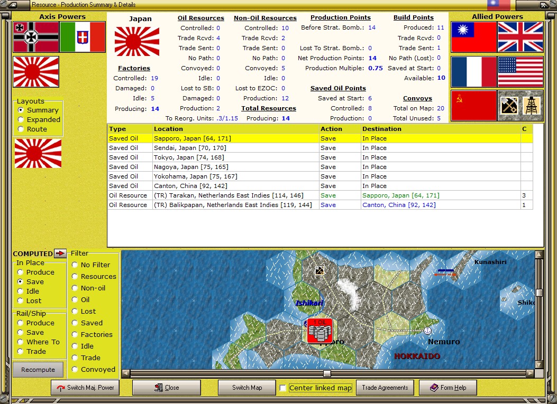The width and height of the screenshot is (557, 404).
Task: Select the Japan rising sun flag under Axis Powers
Action: (36, 72)
